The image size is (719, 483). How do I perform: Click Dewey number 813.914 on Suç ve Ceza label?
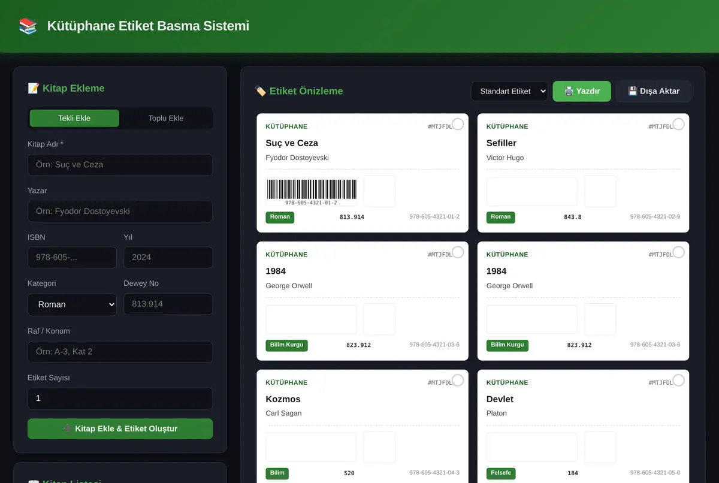click(352, 217)
